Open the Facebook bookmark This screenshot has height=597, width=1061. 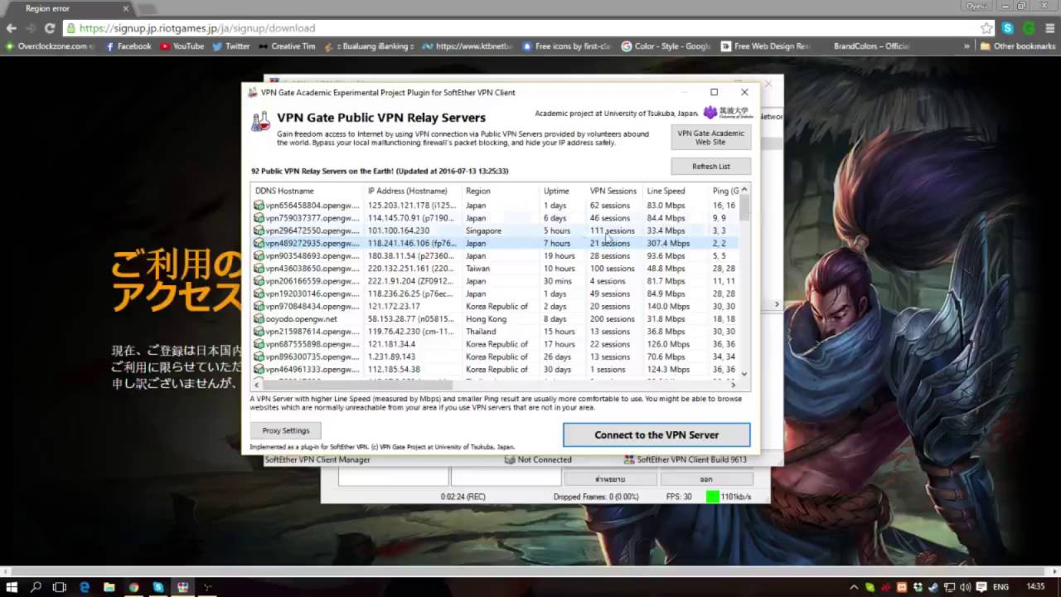click(x=128, y=46)
